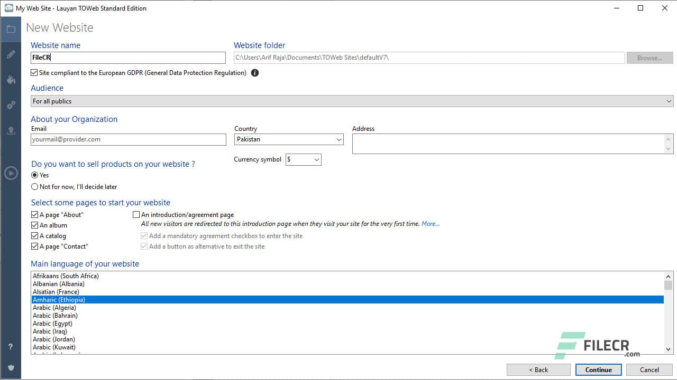Open the Options gears icon
The height and width of the screenshot is (380, 677).
click(x=11, y=105)
